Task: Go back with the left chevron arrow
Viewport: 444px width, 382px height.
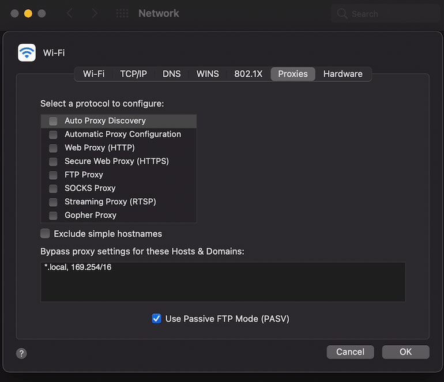Action: pos(70,13)
